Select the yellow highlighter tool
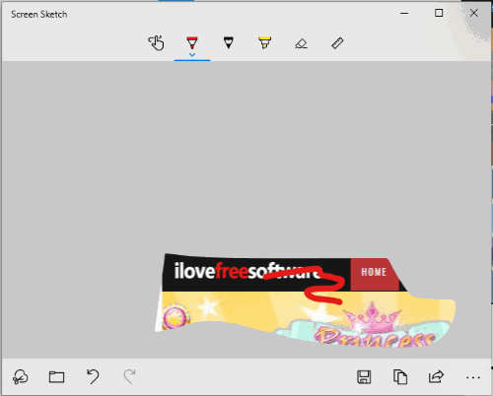The image size is (493, 396). 264,43
